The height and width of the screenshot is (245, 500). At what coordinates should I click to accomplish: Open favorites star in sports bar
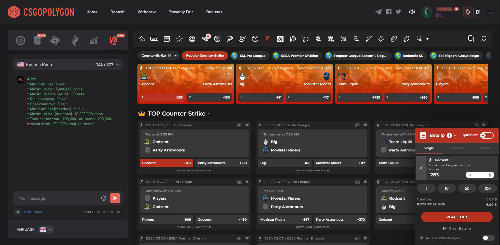pyautogui.click(x=179, y=39)
